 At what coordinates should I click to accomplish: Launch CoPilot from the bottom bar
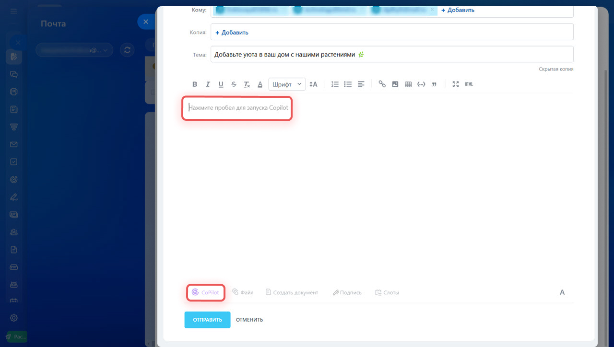click(x=205, y=292)
